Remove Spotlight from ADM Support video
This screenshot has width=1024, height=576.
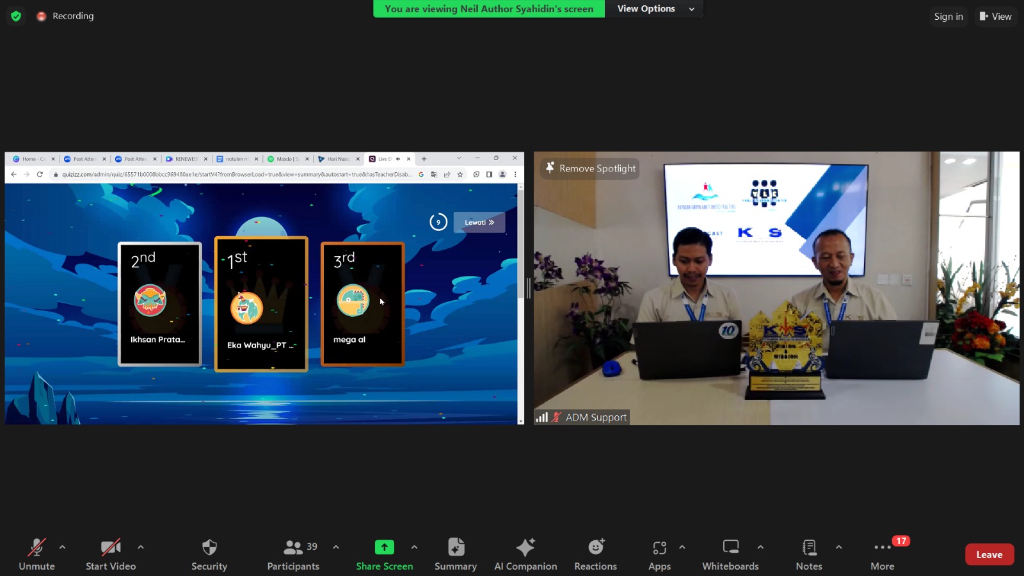(590, 168)
